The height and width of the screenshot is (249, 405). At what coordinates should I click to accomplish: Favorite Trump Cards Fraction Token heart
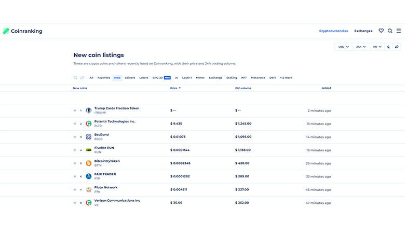coord(75,110)
